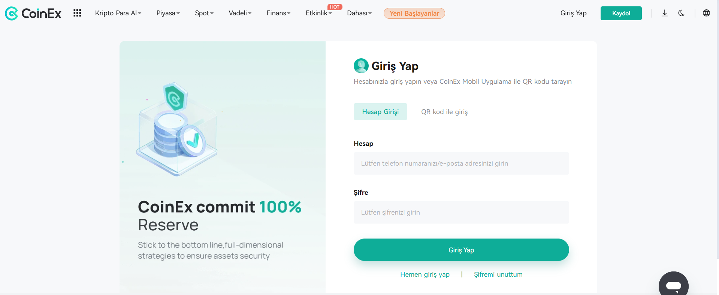
Task: Click the page vertical scrollbar
Action: [x=717, y=129]
